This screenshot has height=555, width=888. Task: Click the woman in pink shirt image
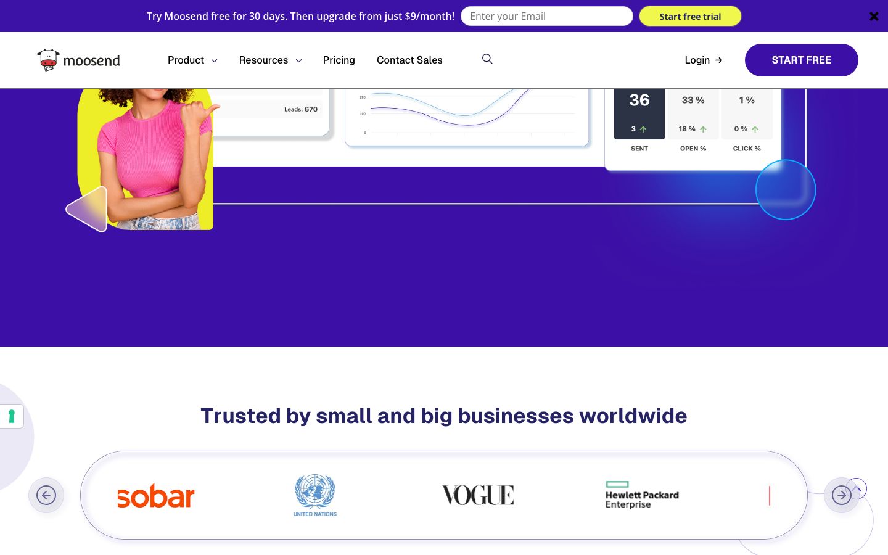[x=146, y=159]
